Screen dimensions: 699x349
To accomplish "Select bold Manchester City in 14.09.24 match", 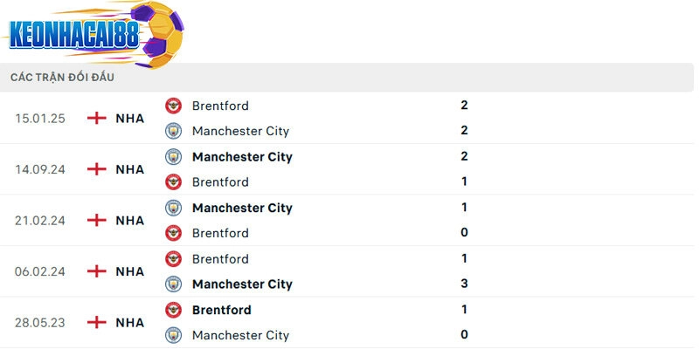I will point(242,157).
